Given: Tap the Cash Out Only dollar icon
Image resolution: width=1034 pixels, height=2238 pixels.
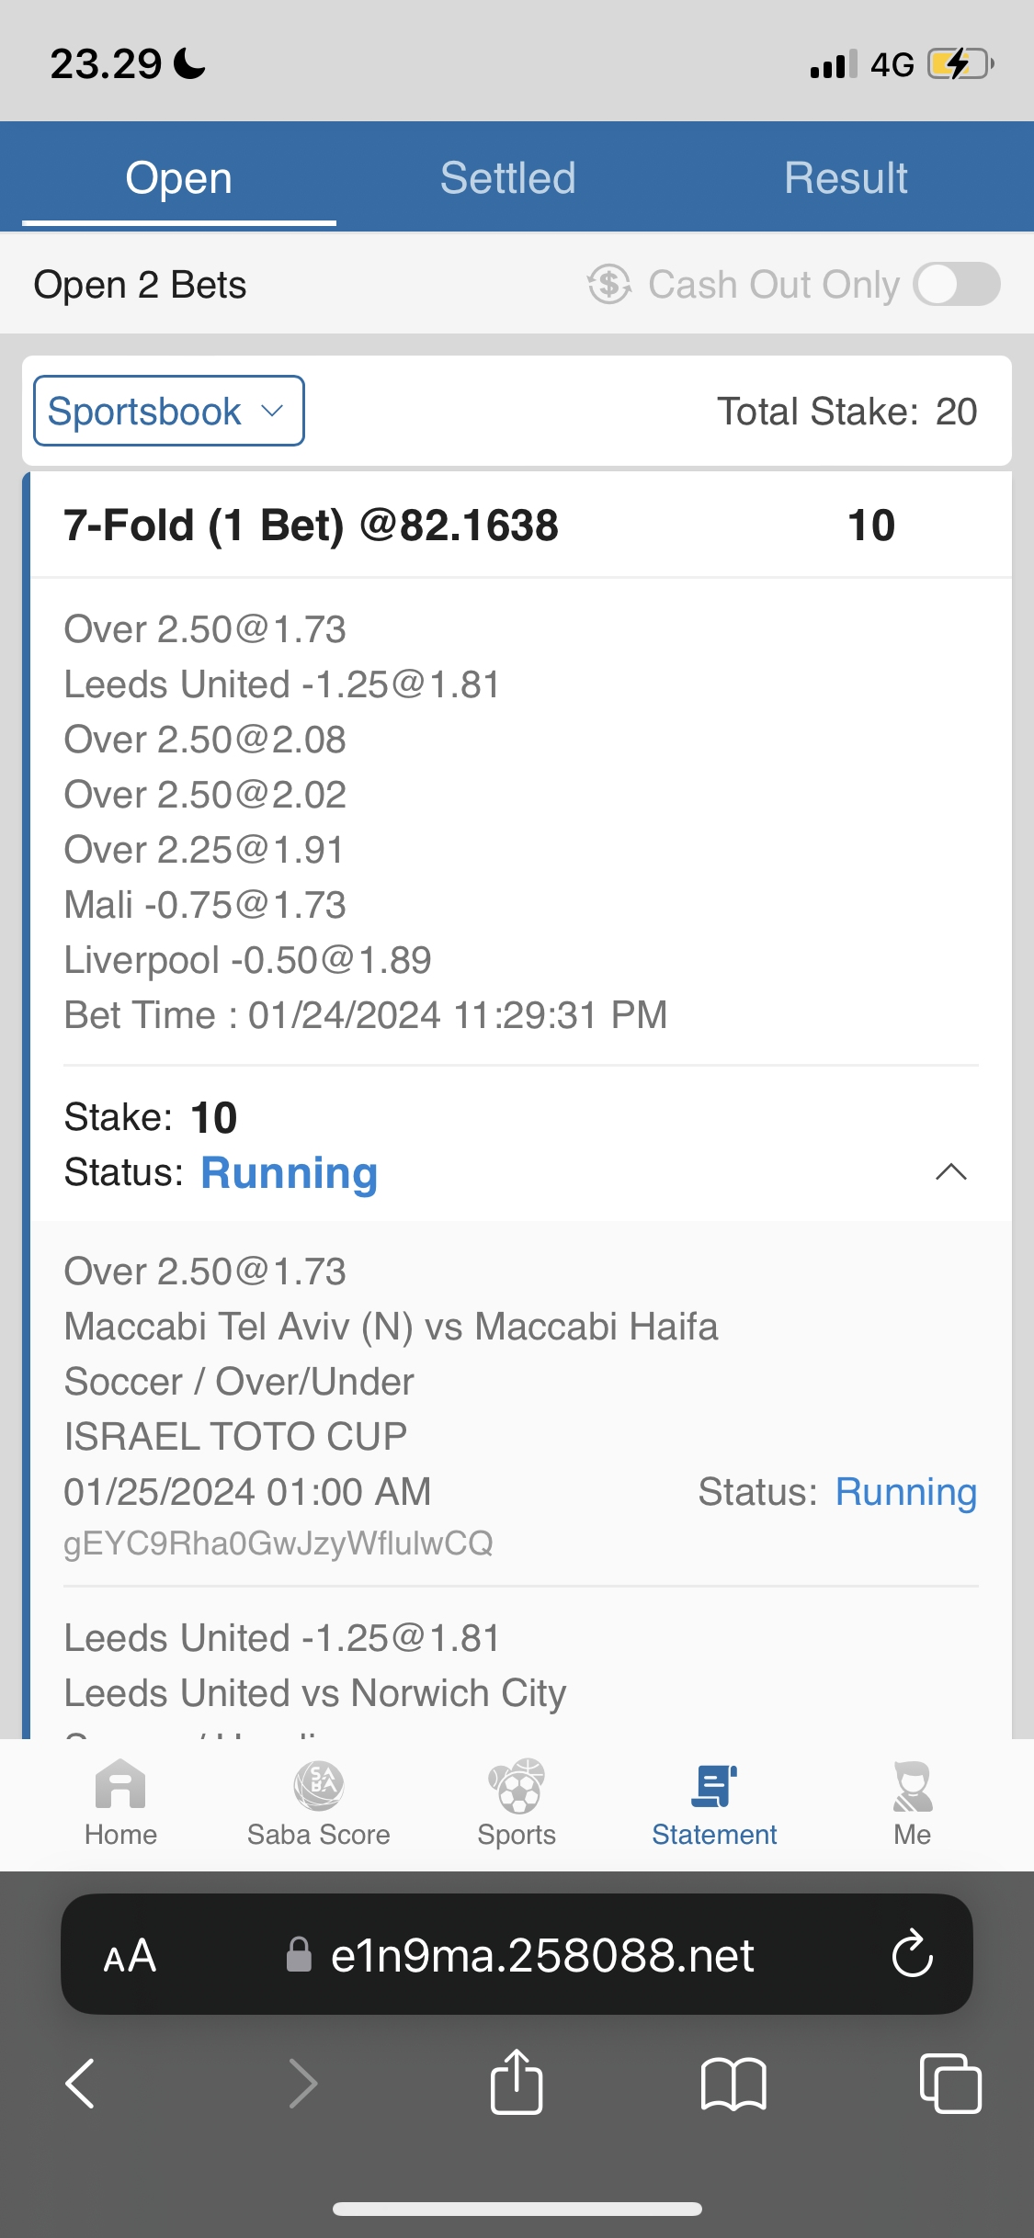Looking at the screenshot, I should pos(609,284).
